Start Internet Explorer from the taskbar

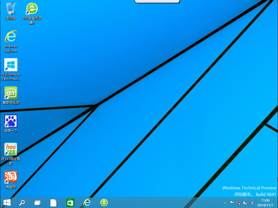[x=87, y=203]
